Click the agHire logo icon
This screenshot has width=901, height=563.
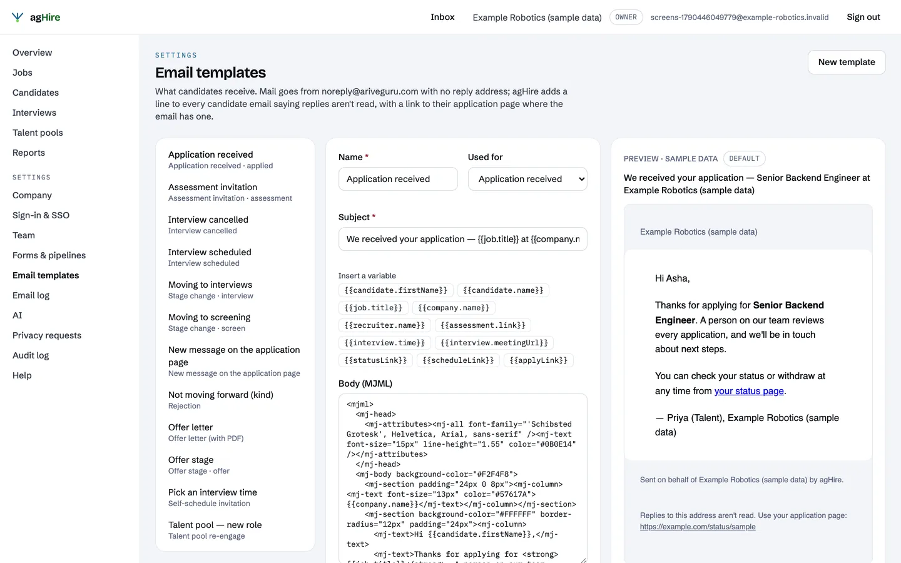(18, 18)
